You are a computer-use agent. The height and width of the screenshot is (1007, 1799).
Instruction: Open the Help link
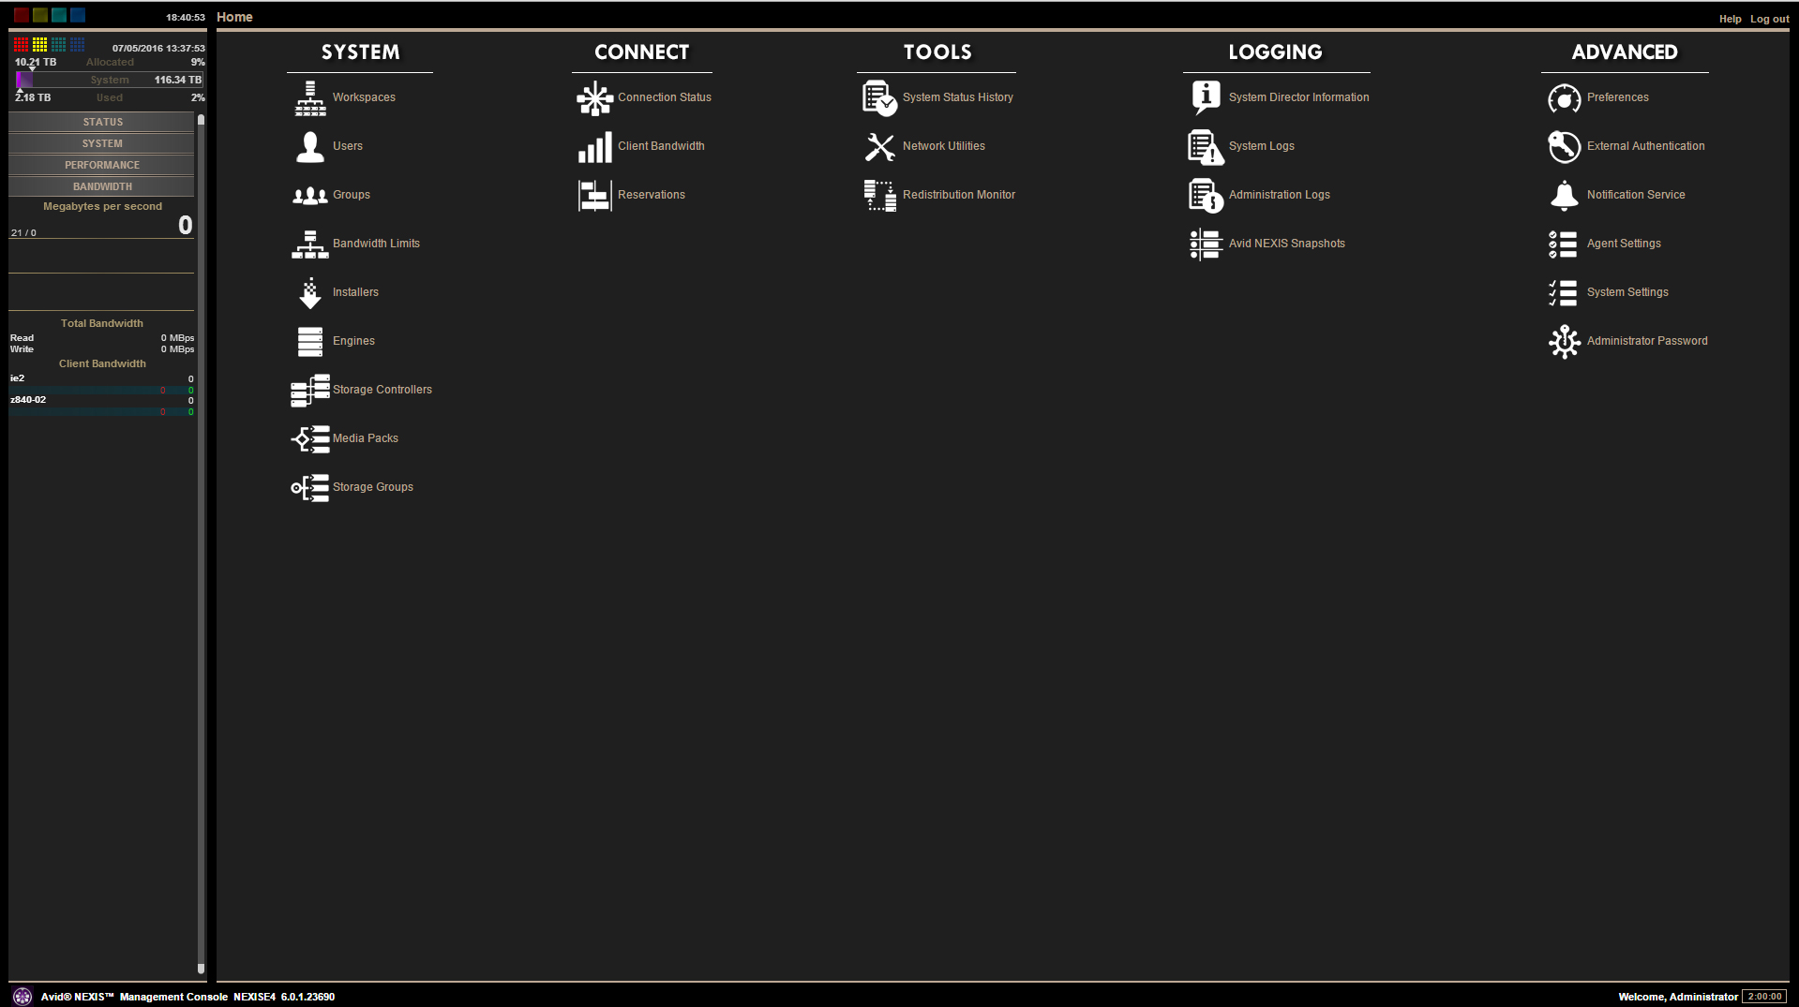[1730, 18]
